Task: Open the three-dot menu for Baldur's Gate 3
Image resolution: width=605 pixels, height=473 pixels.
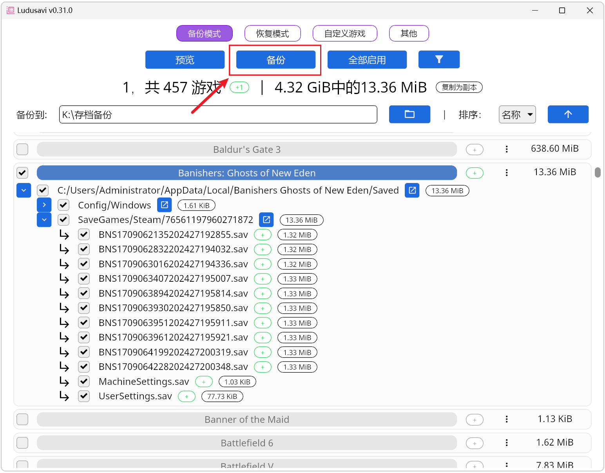Action: coord(507,149)
